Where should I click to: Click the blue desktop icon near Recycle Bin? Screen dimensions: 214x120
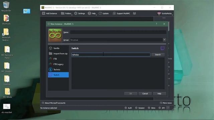coord(27,11)
